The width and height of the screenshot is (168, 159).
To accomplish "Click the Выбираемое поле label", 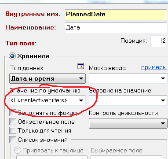I will pos(117,150).
